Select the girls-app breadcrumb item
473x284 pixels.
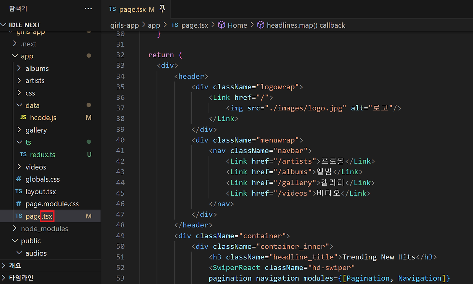[x=125, y=25]
